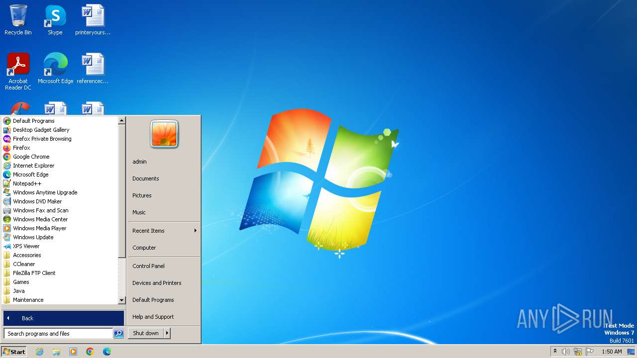Open shut down options arrow

tap(167, 333)
